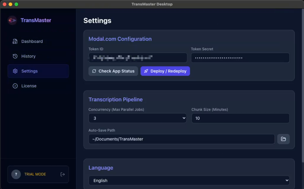
Task: Click the rocket icon on Deploy / Redeploy
Action: [x=146, y=71]
